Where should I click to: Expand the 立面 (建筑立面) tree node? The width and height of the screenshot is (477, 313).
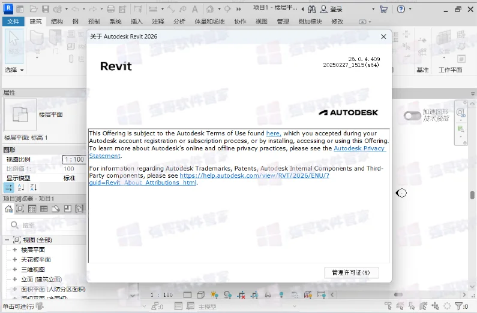pos(14,279)
